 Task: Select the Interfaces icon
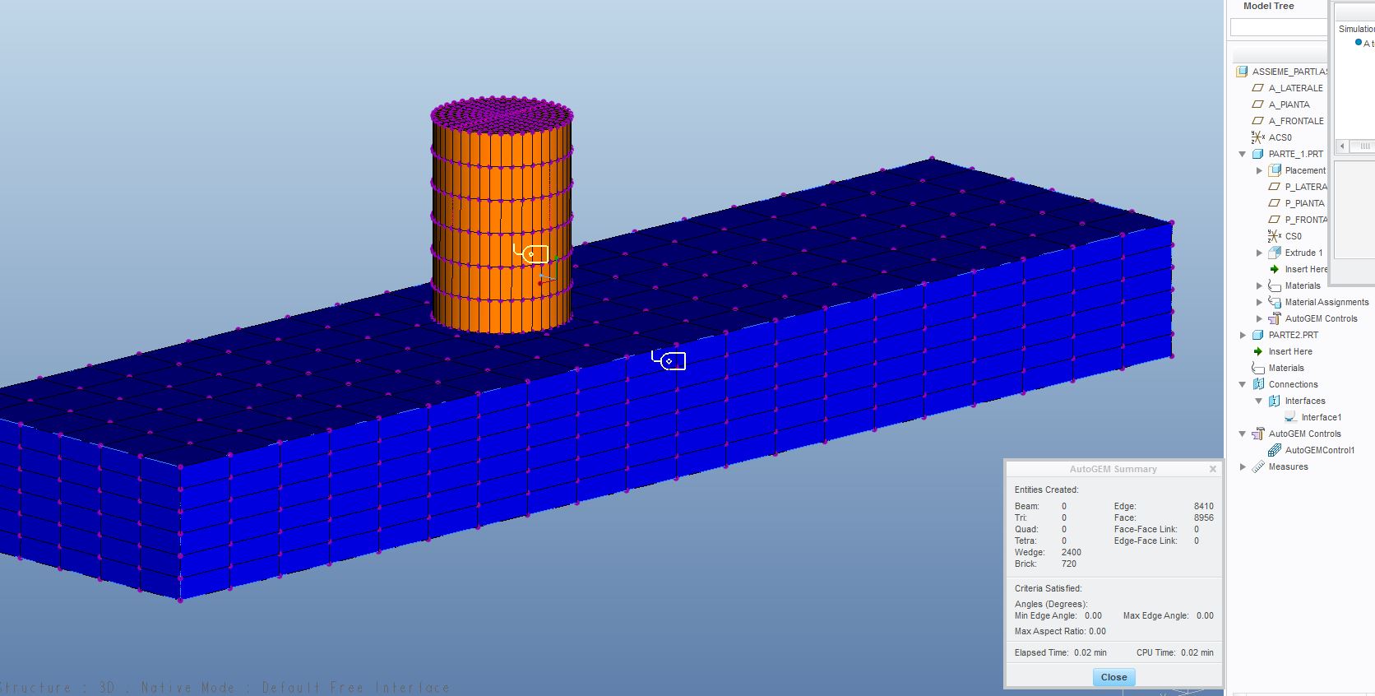[x=1275, y=401]
